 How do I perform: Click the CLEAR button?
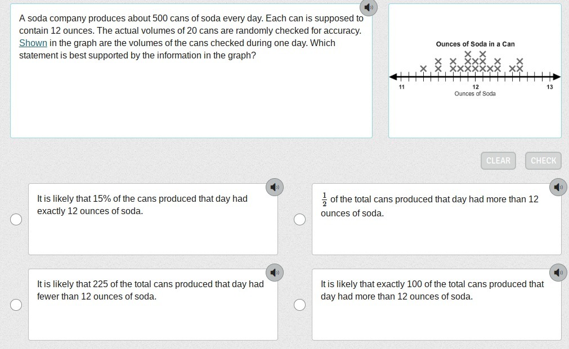498,161
